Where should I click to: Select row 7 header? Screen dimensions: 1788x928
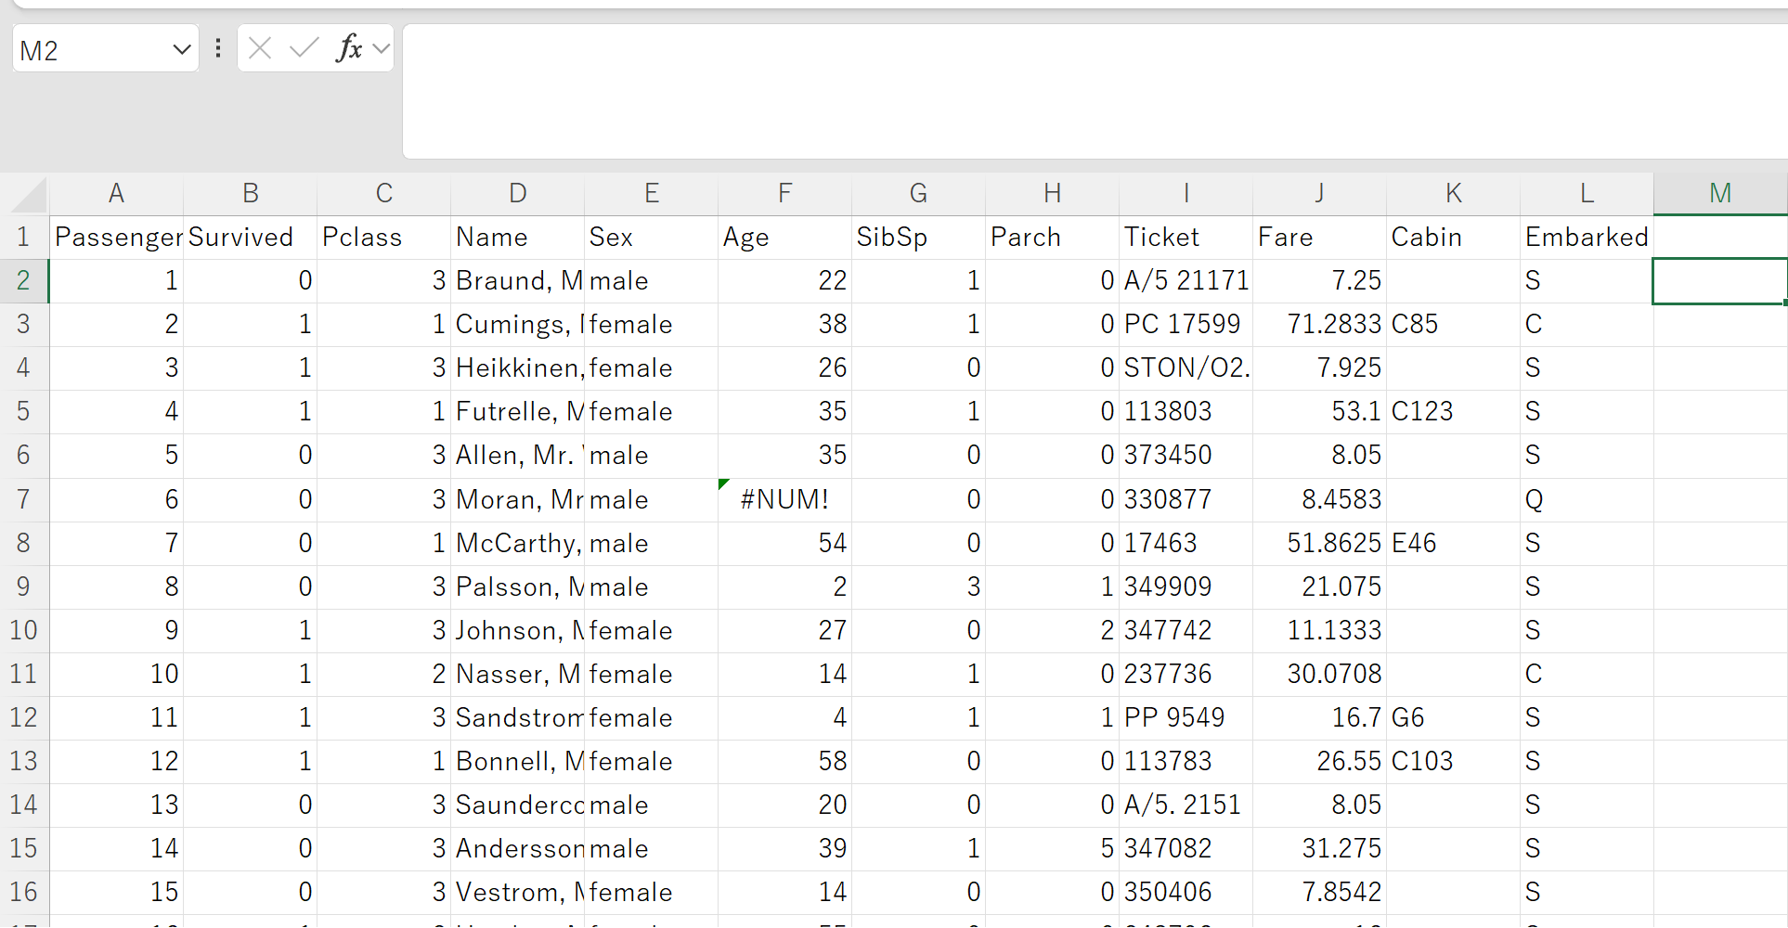coord(25,498)
